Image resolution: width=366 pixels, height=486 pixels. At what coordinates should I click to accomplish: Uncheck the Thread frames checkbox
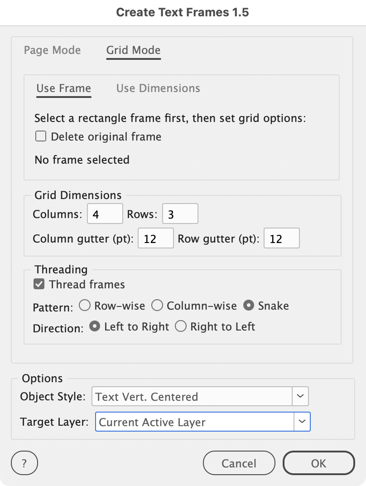[39, 284]
